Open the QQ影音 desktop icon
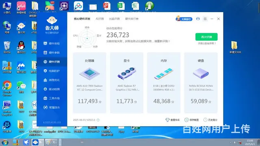Screen dimensions: 260x146 [x=7, y=127]
